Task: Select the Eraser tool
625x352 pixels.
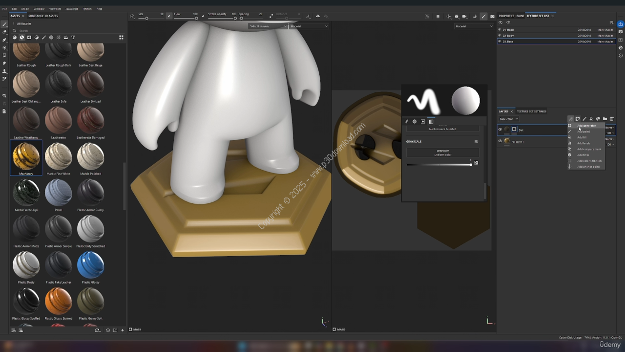Action: point(4,32)
